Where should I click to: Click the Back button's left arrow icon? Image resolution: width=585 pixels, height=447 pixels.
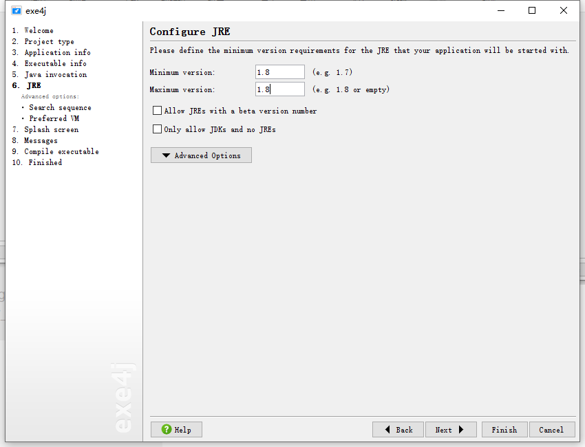coord(387,430)
